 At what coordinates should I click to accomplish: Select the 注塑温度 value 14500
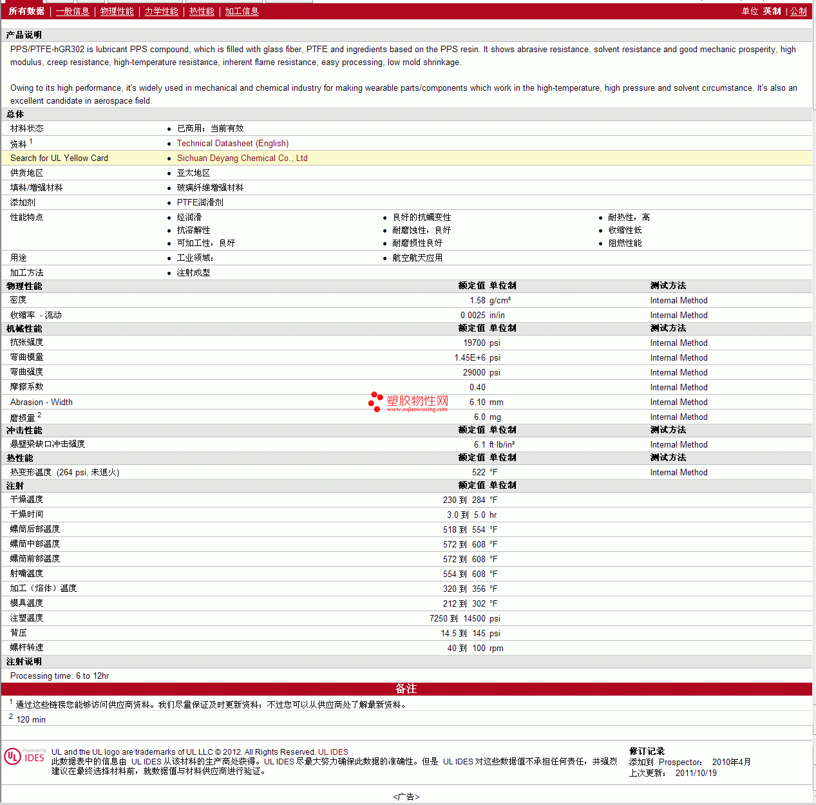coord(475,619)
